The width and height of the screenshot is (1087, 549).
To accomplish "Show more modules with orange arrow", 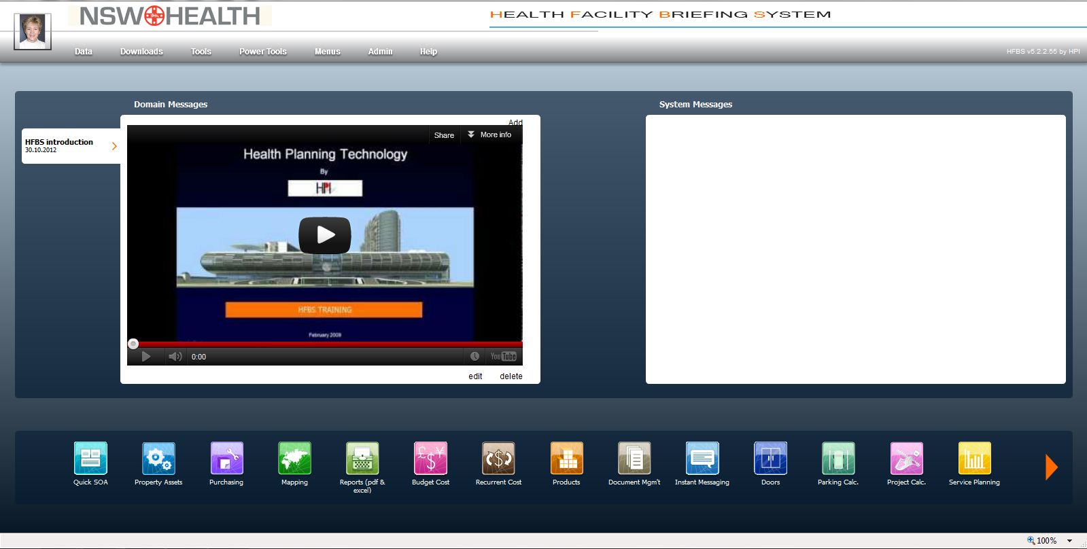I will (x=1051, y=467).
